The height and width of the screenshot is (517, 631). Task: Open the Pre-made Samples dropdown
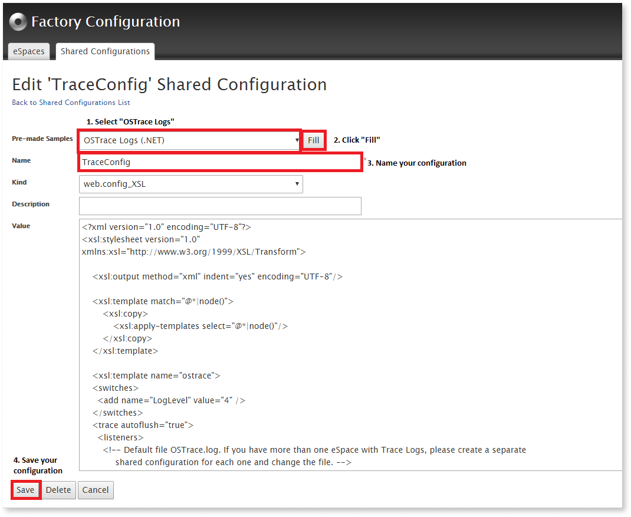tap(190, 140)
